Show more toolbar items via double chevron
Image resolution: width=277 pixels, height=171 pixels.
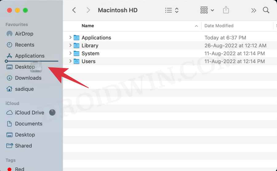tap(254, 10)
